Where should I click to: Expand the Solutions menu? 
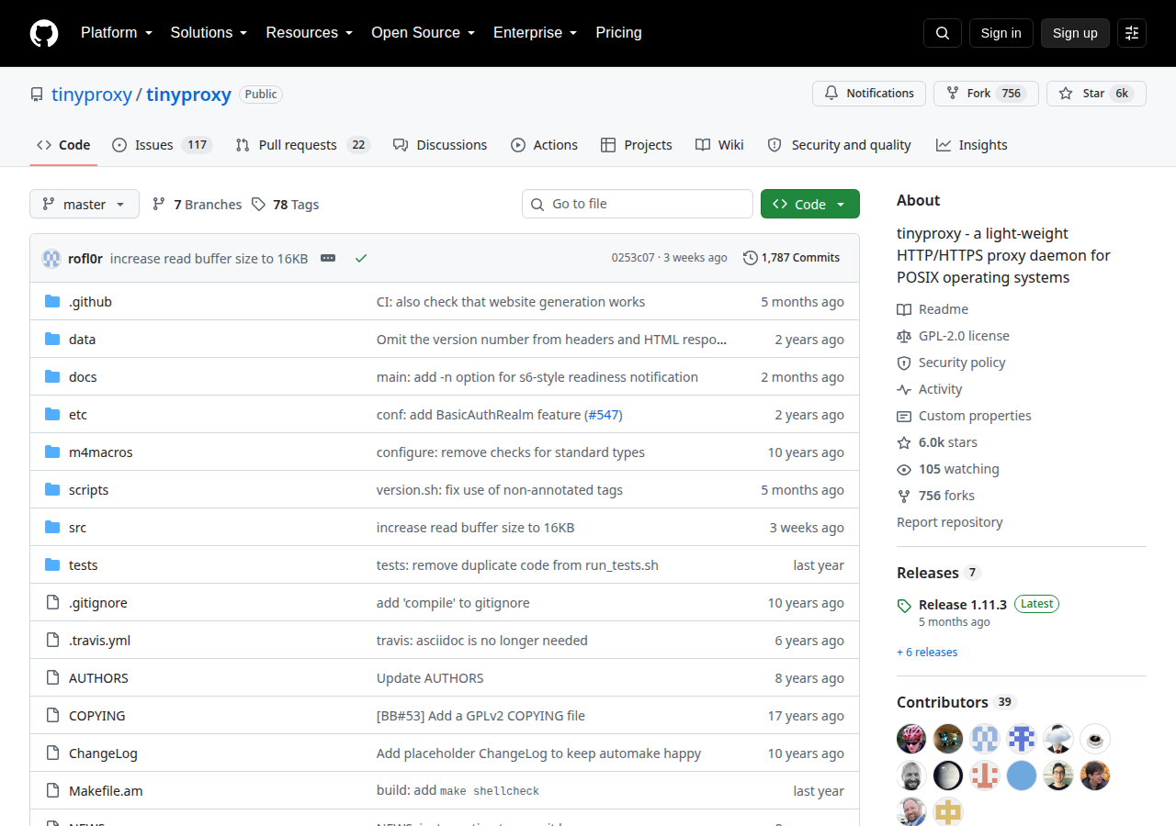click(x=209, y=33)
